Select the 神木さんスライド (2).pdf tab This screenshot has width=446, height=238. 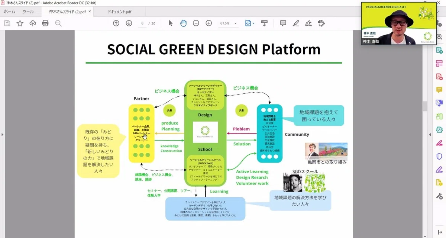coord(67,12)
